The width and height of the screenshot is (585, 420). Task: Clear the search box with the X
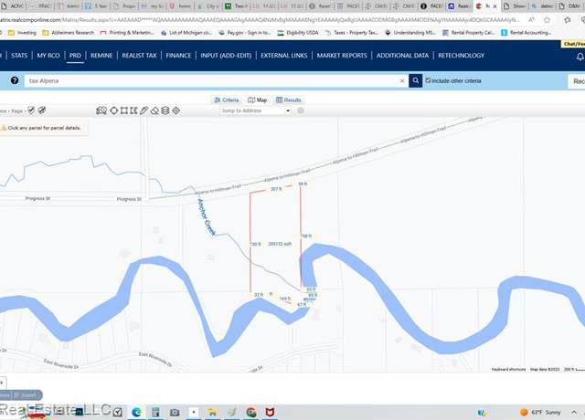tap(402, 81)
